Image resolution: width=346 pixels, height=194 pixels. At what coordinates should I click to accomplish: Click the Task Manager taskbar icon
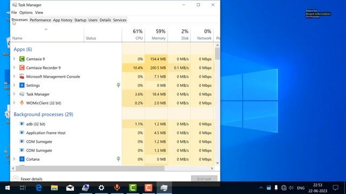point(164,188)
